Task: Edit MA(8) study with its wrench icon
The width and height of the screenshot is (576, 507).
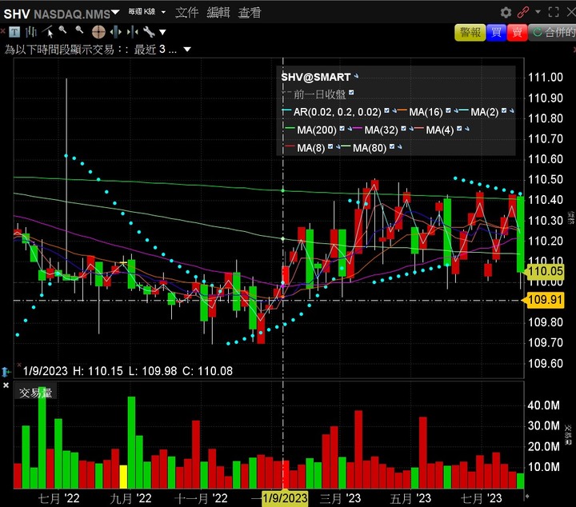Action: (338, 147)
